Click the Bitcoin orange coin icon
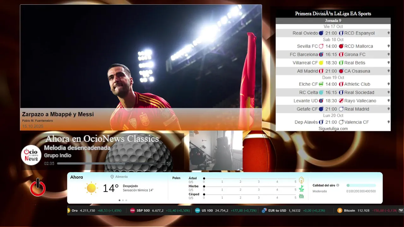404x227 pixels. pos(340,211)
